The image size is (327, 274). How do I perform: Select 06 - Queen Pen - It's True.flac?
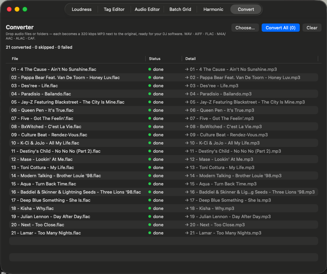point(42,110)
